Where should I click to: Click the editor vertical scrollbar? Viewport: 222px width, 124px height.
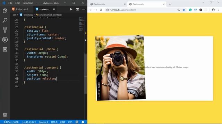click(86, 73)
